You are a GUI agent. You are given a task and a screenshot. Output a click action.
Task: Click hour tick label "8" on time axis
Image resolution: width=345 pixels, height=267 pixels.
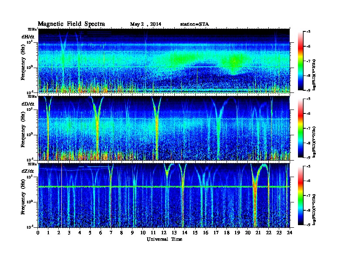point(122,233)
